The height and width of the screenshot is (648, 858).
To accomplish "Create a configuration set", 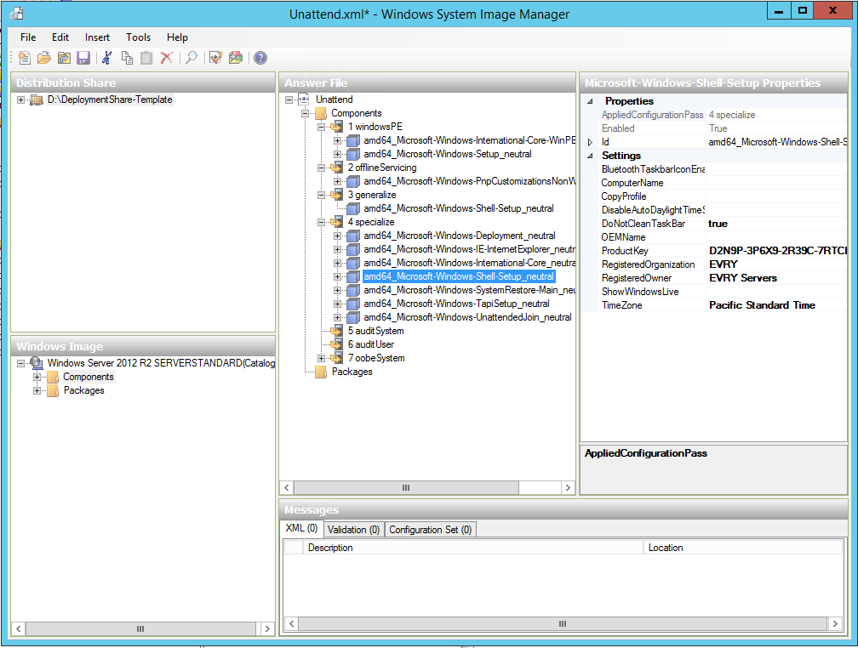I will pyautogui.click(x=237, y=58).
